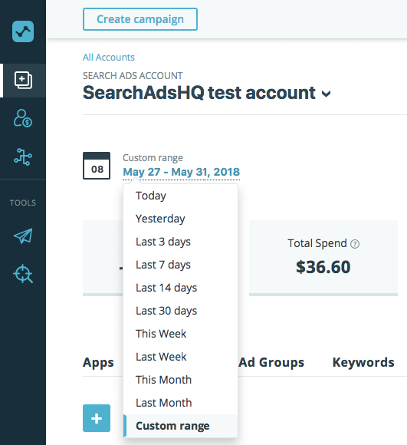Click the calendar icon showing 08
This screenshot has height=445, width=407.
tap(97, 166)
